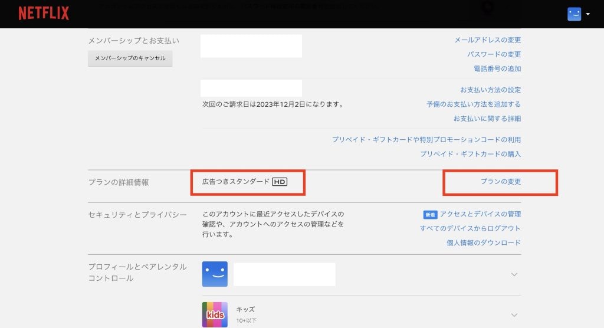604x328 pixels.
Task: Click メンバーシップのキャンセル button
Action: tap(130, 58)
